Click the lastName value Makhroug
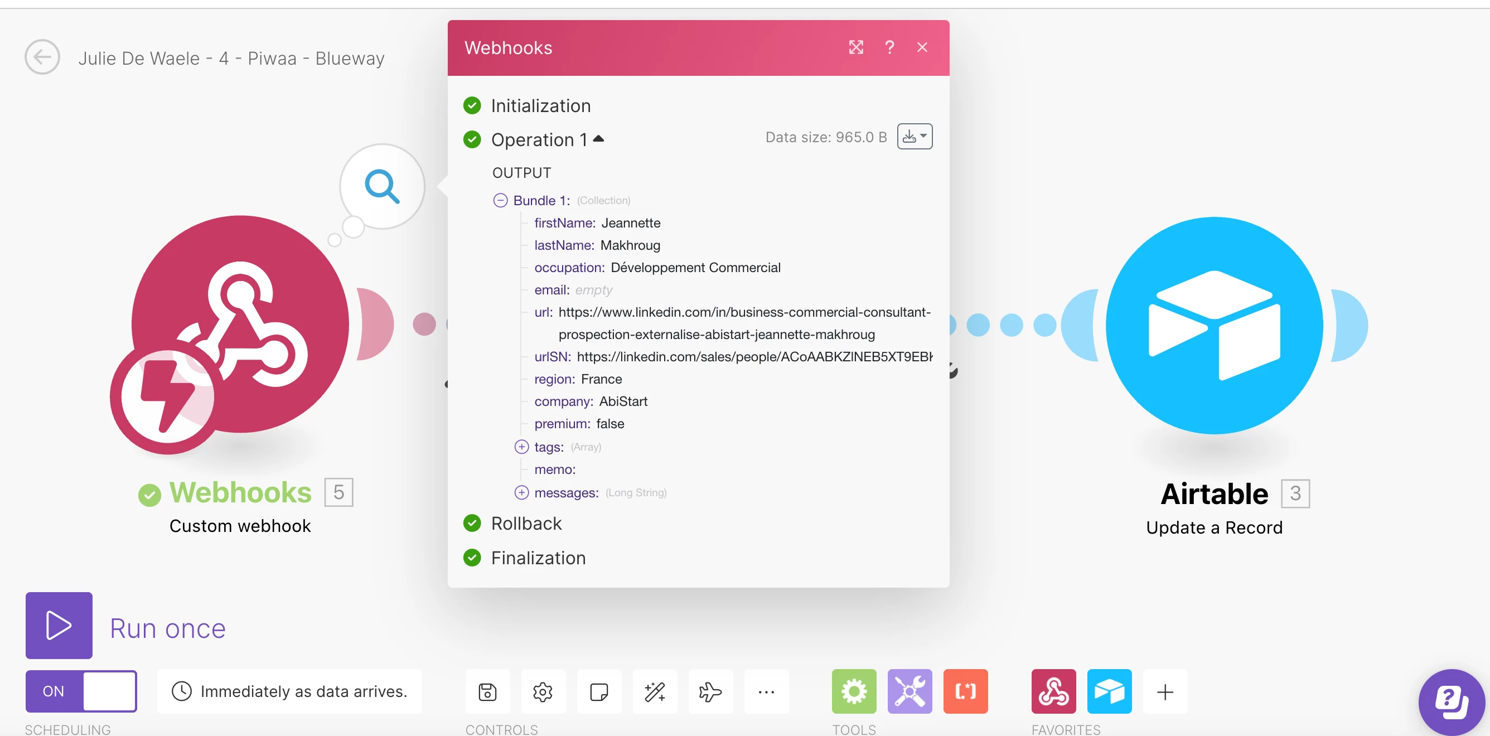Screen dimensions: 1490x736 click(630, 245)
